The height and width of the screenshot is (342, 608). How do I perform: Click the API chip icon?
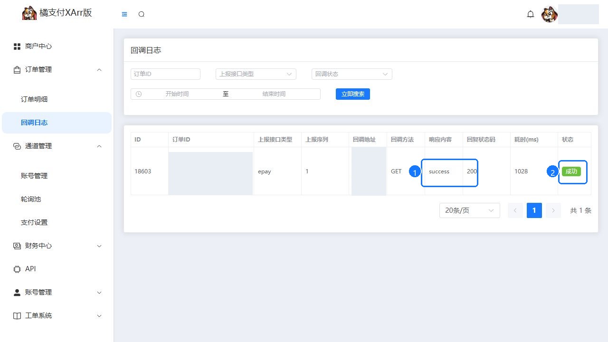tap(17, 269)
